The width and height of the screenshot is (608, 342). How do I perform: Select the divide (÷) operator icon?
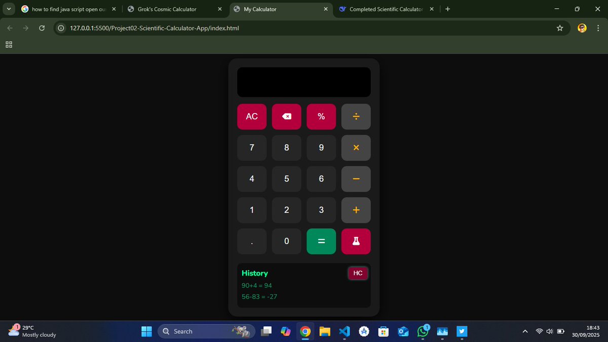coord(356,116)
